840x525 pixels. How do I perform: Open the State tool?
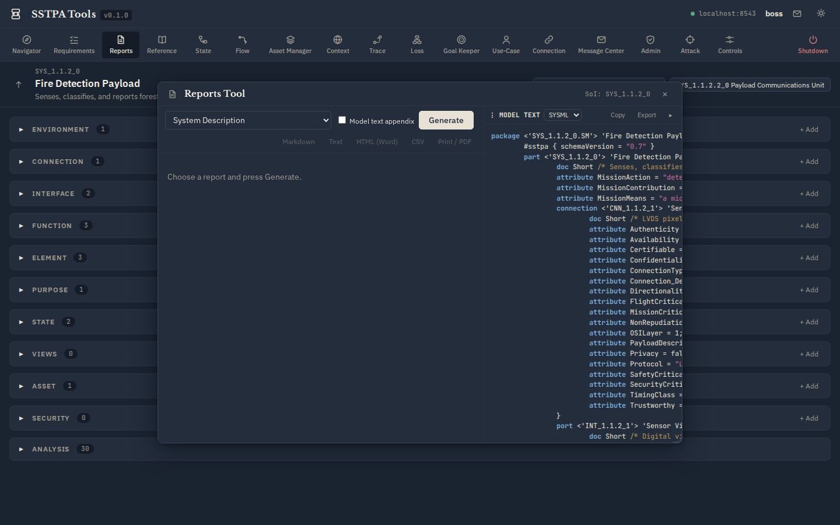click(x=203, y=45)
